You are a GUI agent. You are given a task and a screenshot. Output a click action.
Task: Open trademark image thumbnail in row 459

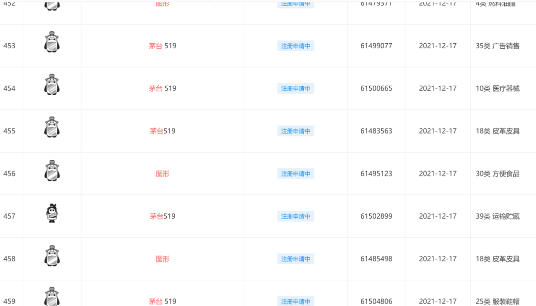coord(52,296)
